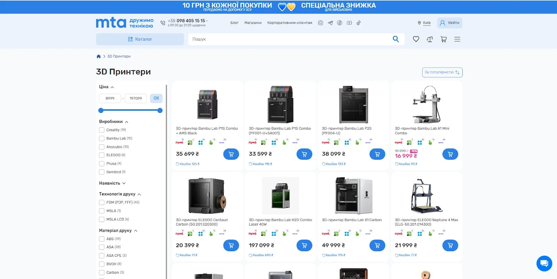Open the Telegram social link
This screenshot has height=279, width=557.
(x=330, y=23)
